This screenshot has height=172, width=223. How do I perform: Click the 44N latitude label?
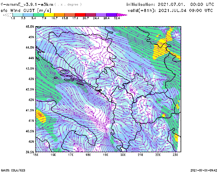[31, 58]
